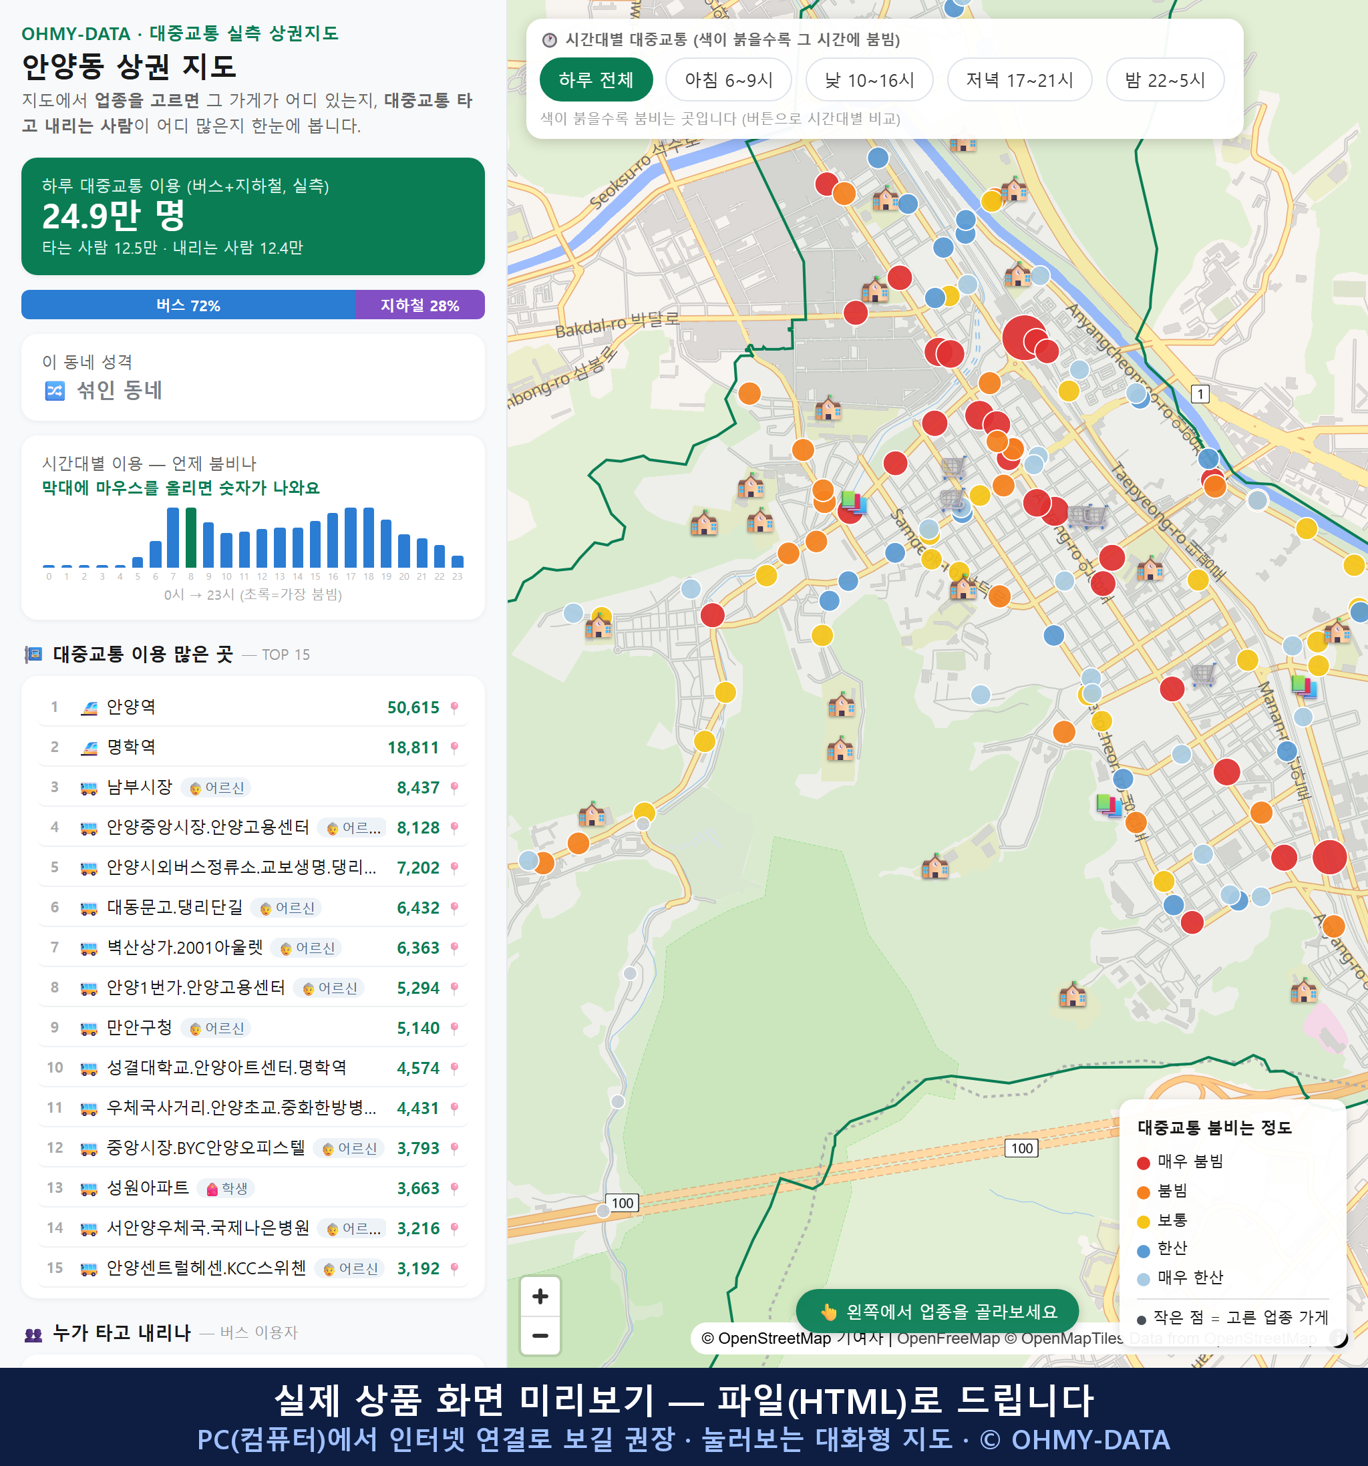Click the 붐빔 orange legend dot
This screenshot has width=1368, height=1466.
tap(1143, 1192)
